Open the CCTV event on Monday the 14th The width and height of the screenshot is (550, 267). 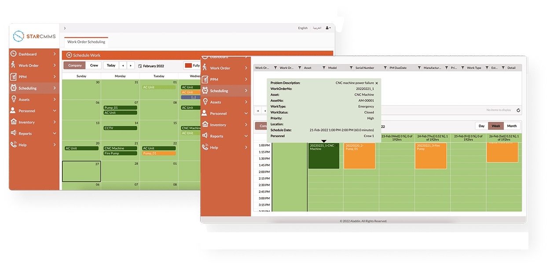coord(120,128)
